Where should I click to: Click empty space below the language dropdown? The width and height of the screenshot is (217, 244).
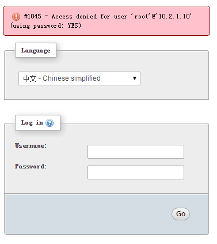[x=106, y=92]
